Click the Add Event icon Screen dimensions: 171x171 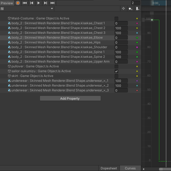pyautogui.click(x=138, y=9)
